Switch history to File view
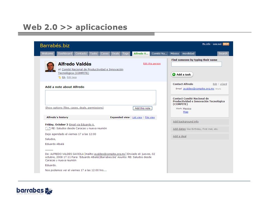The height and width of the screenshot is (201, 268). tap(150, 118)
